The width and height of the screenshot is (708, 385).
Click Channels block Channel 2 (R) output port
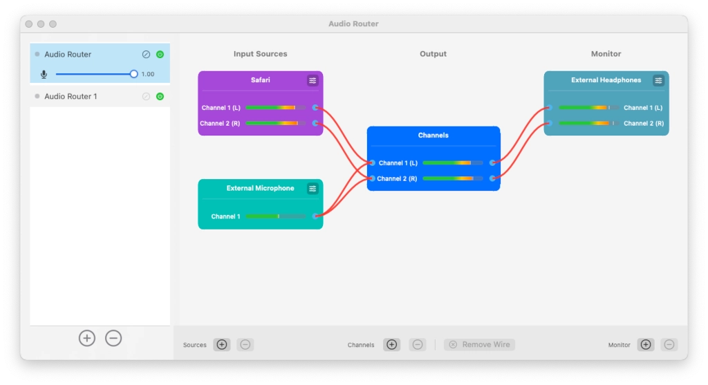tap(492, 179)
